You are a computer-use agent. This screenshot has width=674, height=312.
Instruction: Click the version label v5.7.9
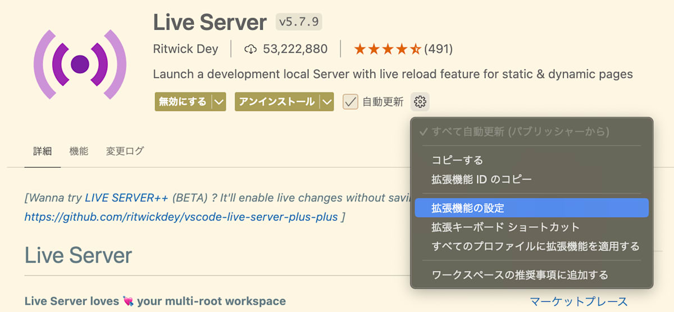(299, 22)
